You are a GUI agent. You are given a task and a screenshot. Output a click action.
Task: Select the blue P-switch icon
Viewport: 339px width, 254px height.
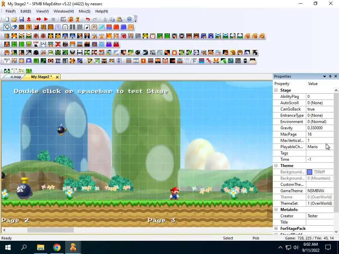29,61
